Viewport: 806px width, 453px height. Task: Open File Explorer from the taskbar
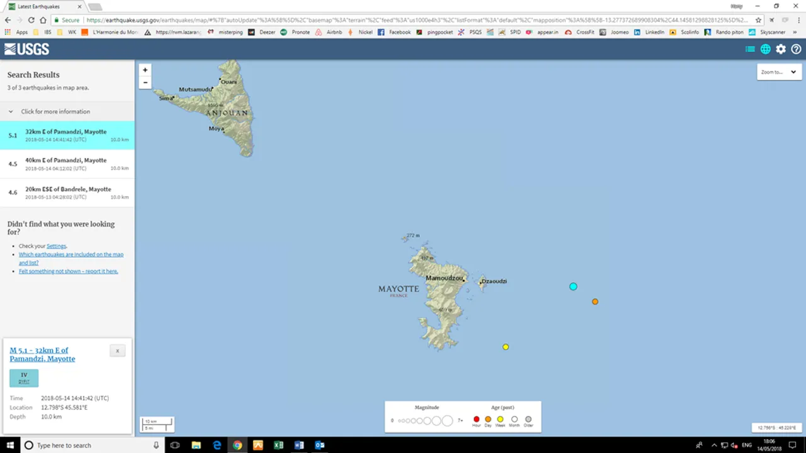click(196, 445)
